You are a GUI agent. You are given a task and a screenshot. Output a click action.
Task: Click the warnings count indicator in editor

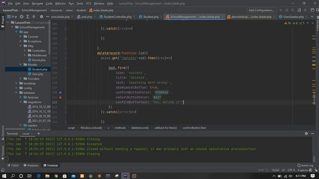click(288, 23)
